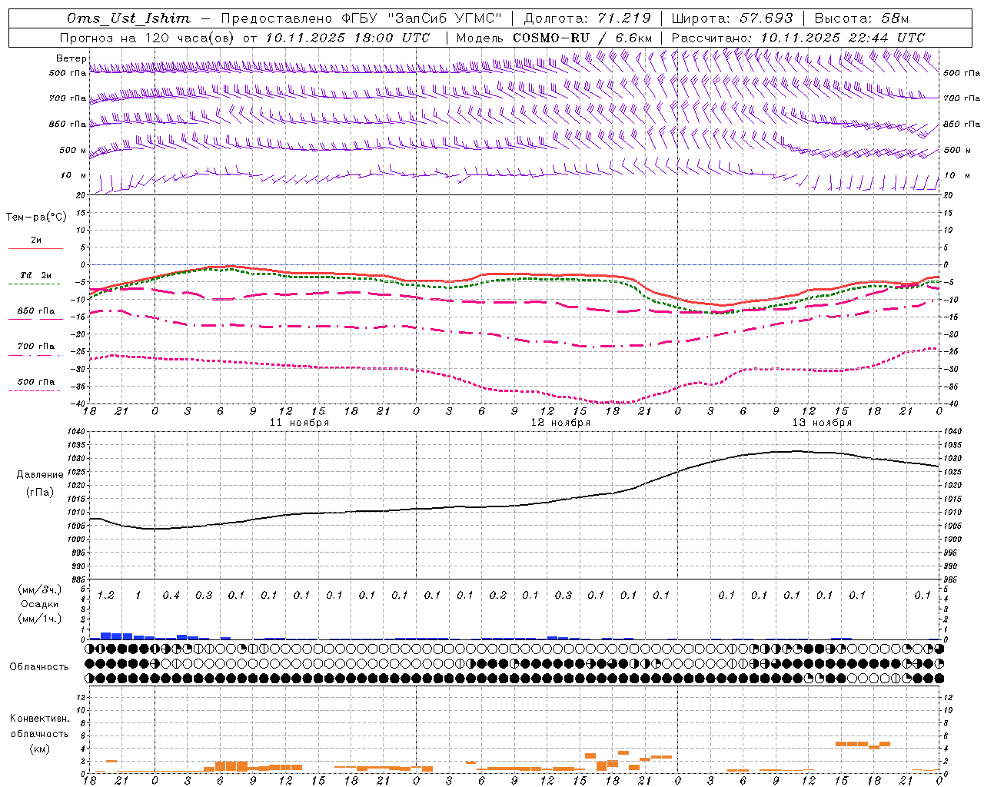Viewport: 984px width, 787px height.
Task: Click the Конвективн. label of convective cloud panel
Action: coord(39,719)
